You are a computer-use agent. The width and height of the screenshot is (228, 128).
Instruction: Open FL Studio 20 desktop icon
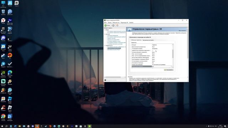3,91
